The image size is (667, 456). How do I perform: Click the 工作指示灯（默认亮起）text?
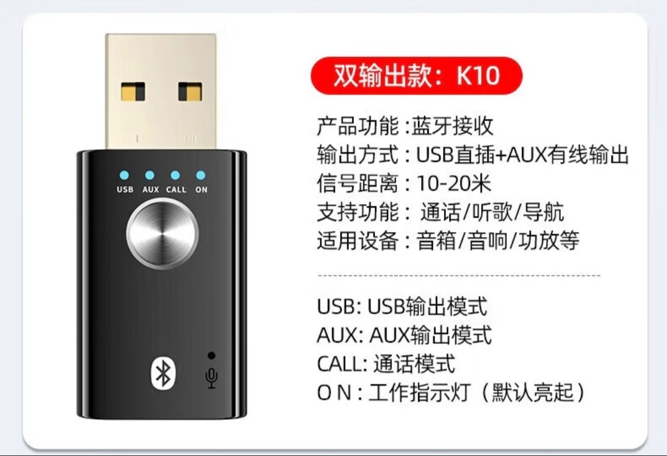tap(477, 392)
